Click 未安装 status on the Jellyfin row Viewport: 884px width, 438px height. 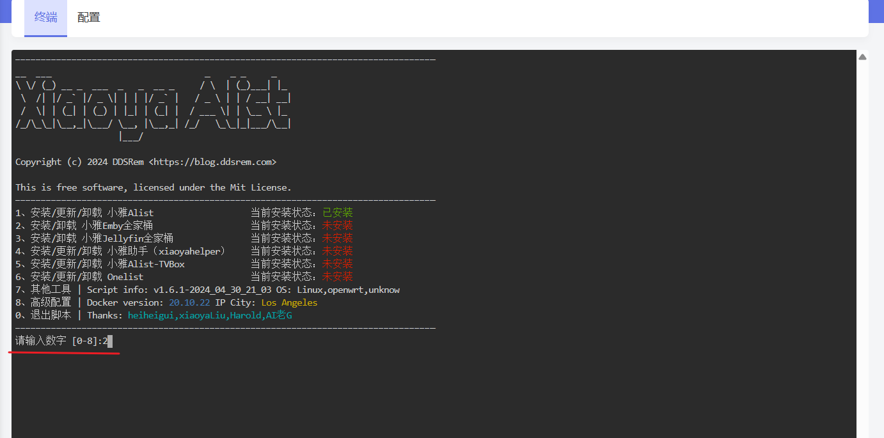pos(338,239)
